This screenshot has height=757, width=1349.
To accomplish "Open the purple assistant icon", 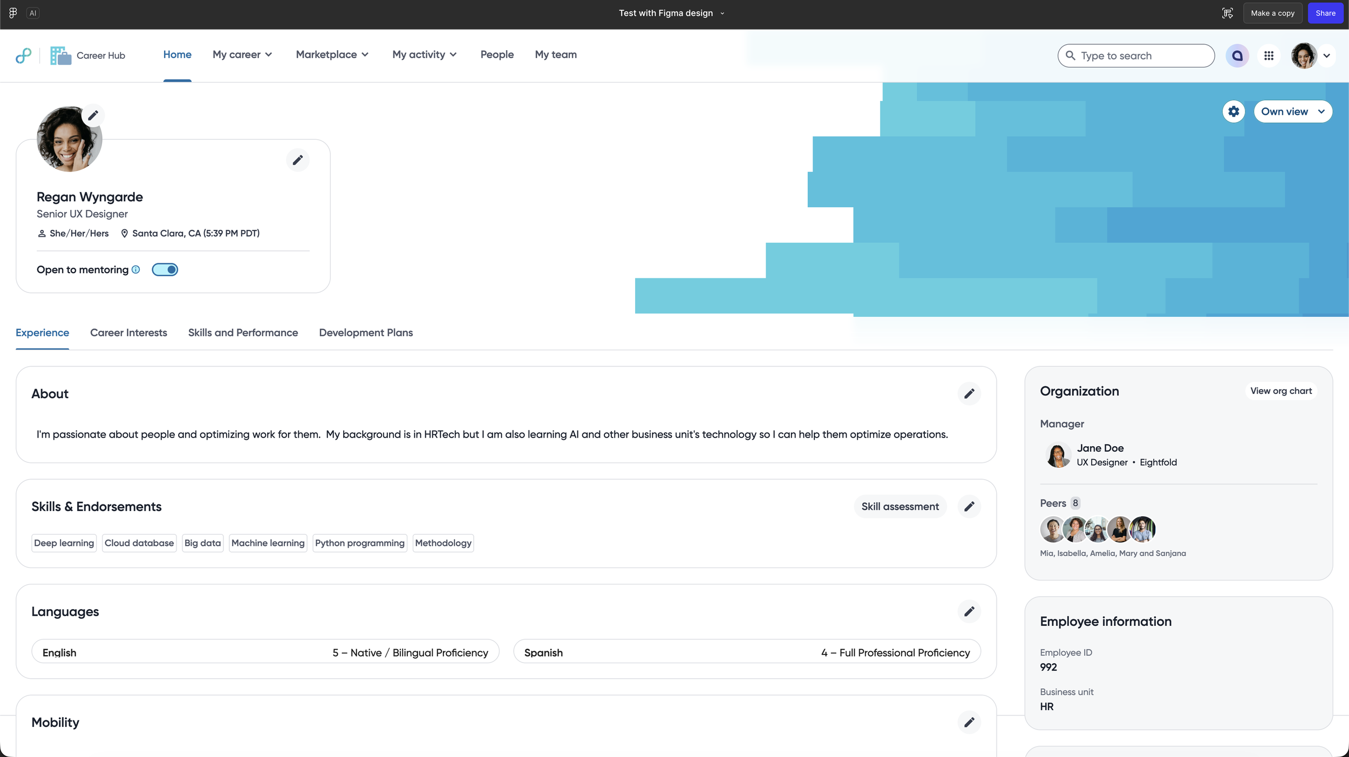I will [1237, 56].
